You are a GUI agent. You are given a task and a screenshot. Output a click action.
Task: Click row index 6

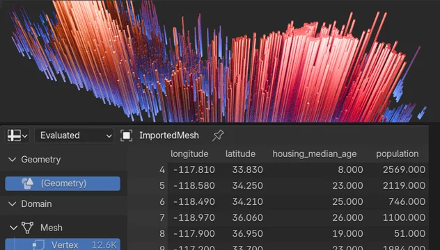pos(162,201)
